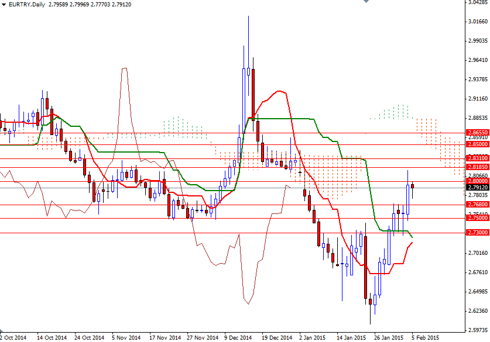
Task: Select the 2.80000 level line
Action: 478,181
